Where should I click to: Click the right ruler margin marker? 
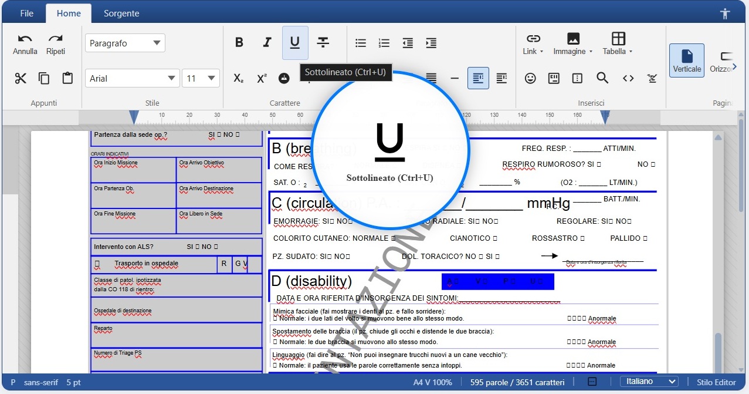605,117
